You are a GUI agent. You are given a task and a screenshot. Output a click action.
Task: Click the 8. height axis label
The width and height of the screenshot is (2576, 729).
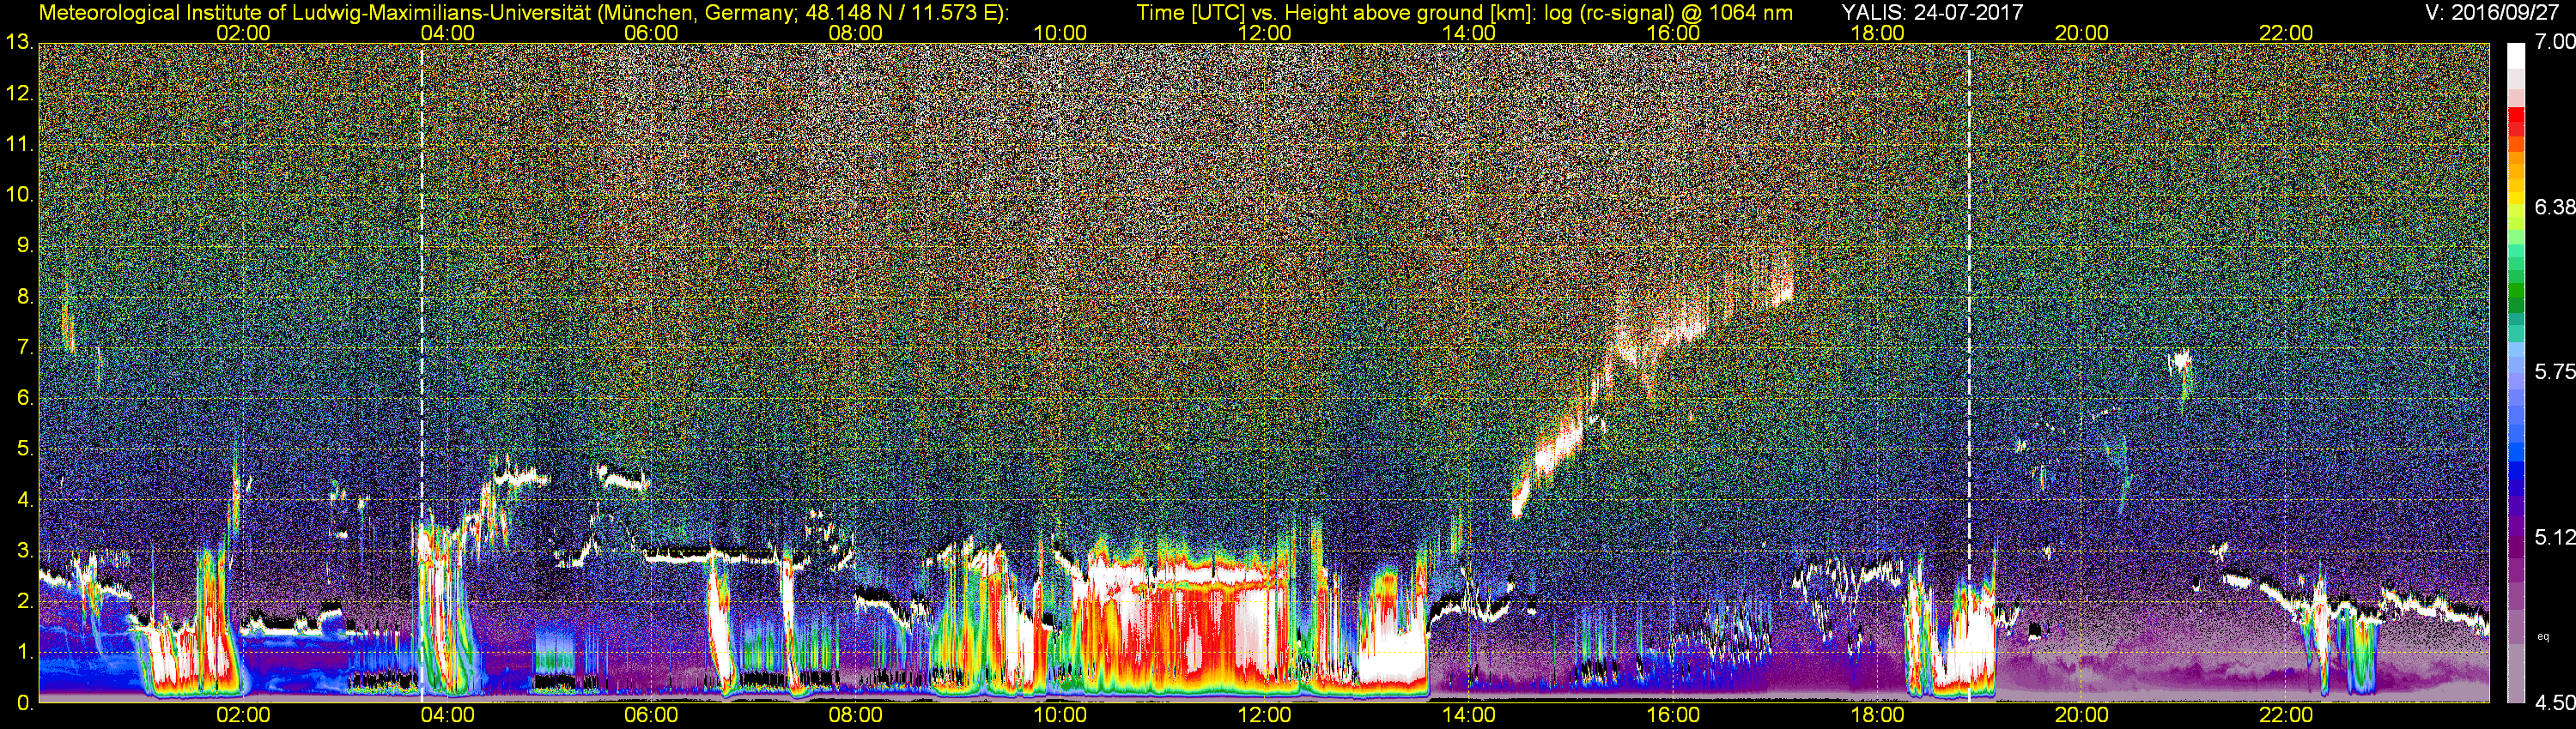25,297
